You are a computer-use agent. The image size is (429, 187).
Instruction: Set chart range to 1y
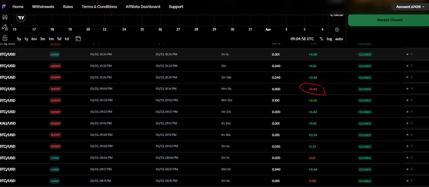pyautogui.click(x=26, y=39)
